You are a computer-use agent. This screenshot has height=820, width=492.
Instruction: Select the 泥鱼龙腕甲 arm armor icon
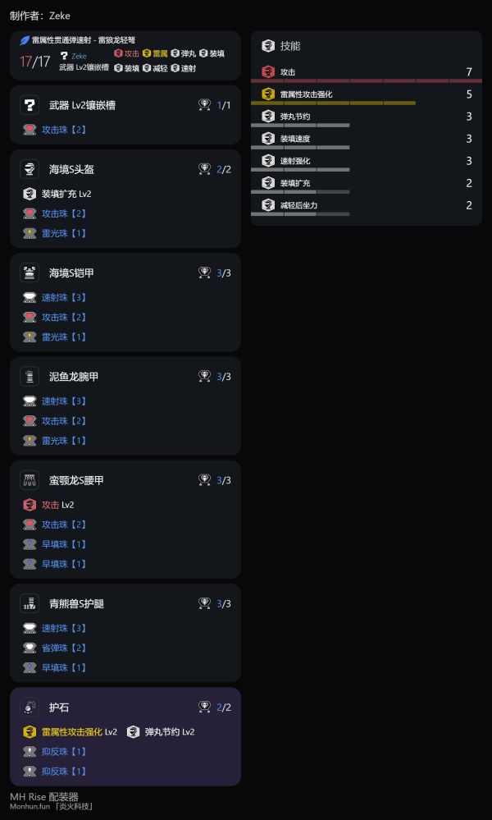click(30, 377)
